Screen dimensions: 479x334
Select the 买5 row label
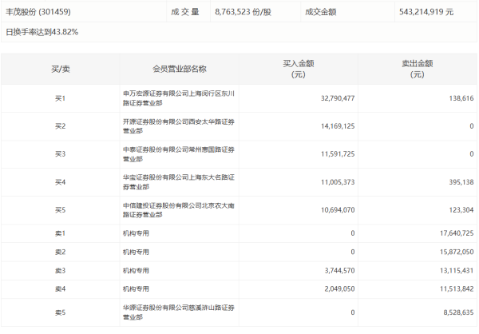pyautogui.click(x=60, y=209)
